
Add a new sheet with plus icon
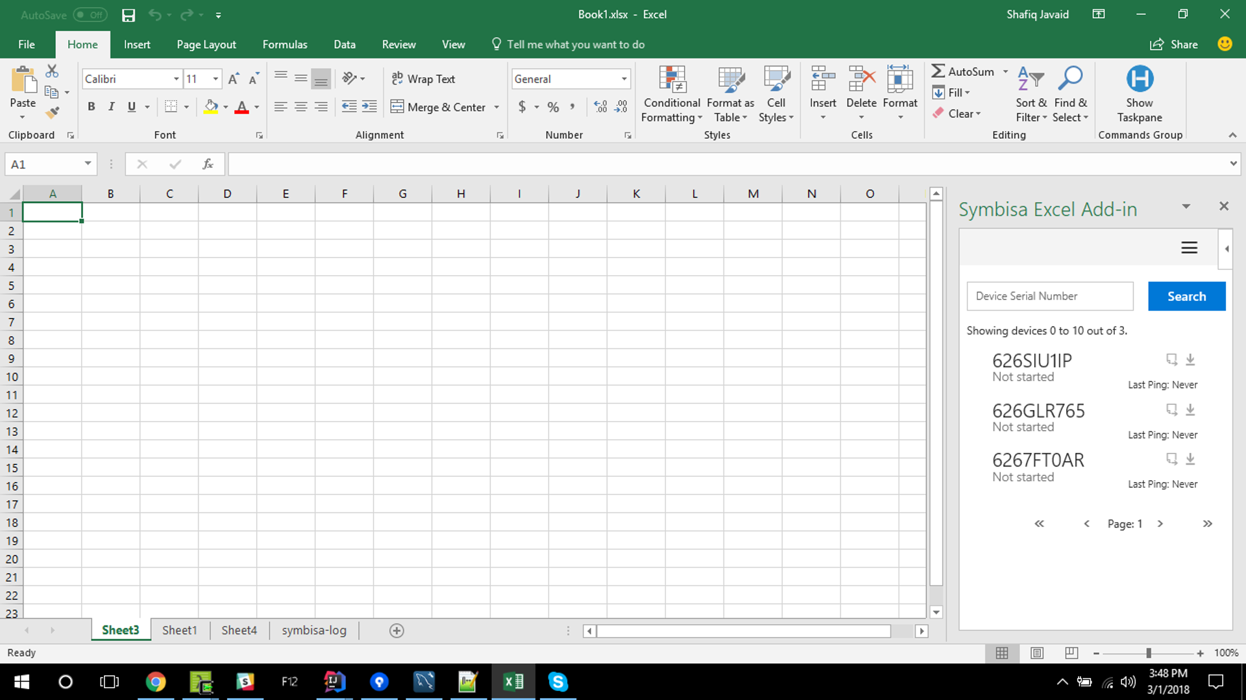(x=397, y=631)
